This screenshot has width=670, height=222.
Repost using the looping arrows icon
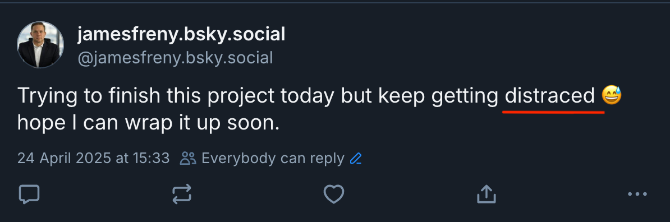[x=182, y=195]
